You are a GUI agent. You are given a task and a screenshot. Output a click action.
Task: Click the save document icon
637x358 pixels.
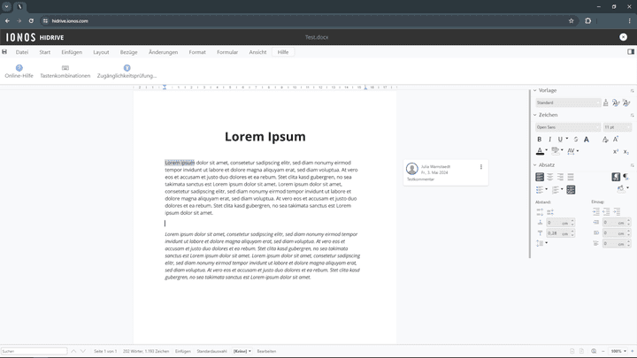[x=4, y=52]
